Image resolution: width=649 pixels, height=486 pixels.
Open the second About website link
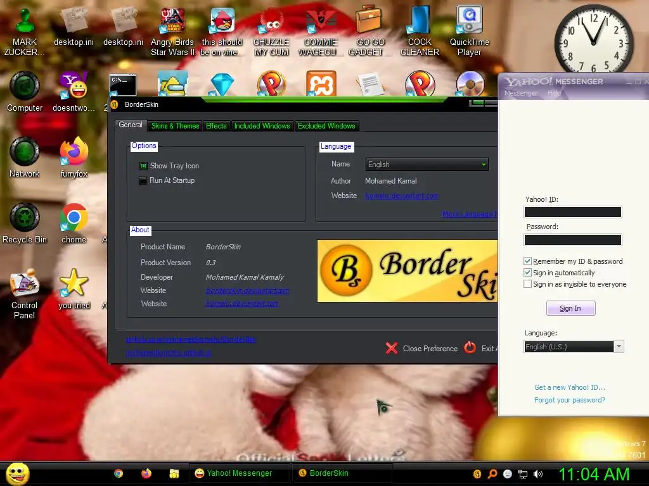242,304
